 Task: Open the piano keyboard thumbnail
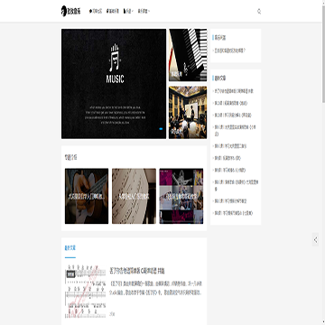(x=188, y=55)
